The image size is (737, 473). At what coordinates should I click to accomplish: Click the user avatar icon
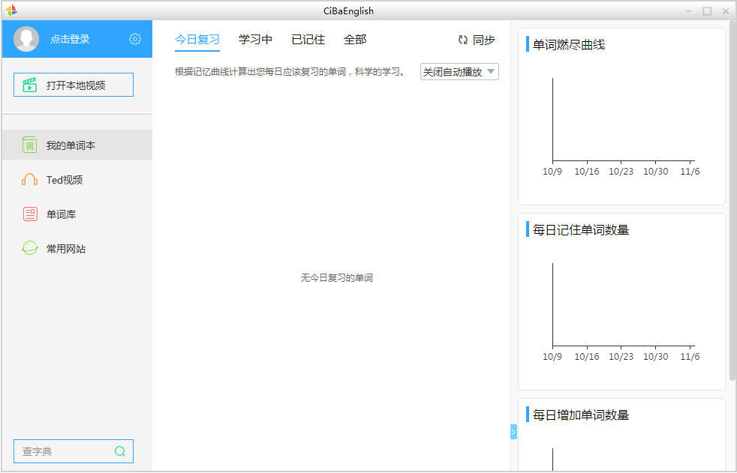point(26,39)
